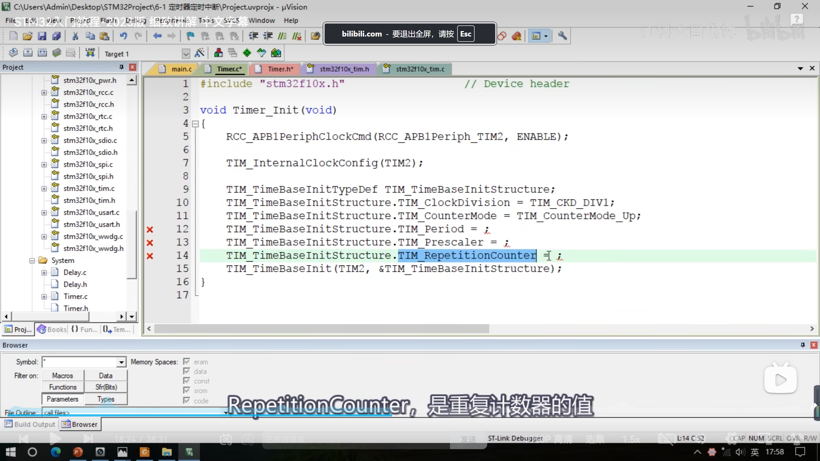Viewport: 820px width, 461px height.
Task: Open Target Options magic wand icon
Action: [199, 53]
